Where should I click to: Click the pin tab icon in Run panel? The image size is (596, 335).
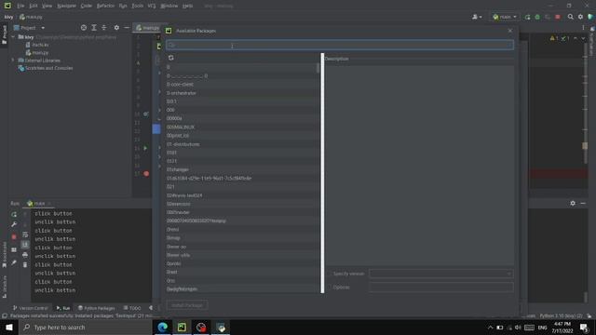click(14, 262)
